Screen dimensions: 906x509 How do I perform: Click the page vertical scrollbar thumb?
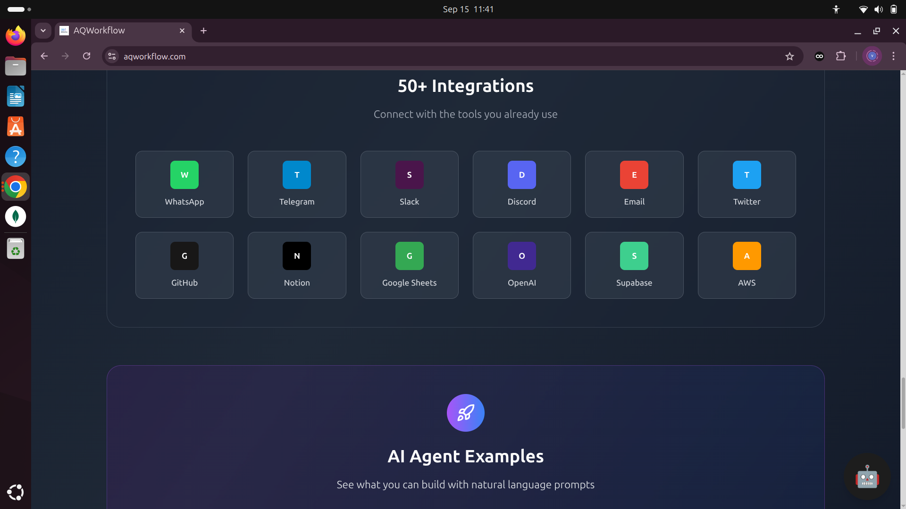pyautogui.click(x=903, y=403)
